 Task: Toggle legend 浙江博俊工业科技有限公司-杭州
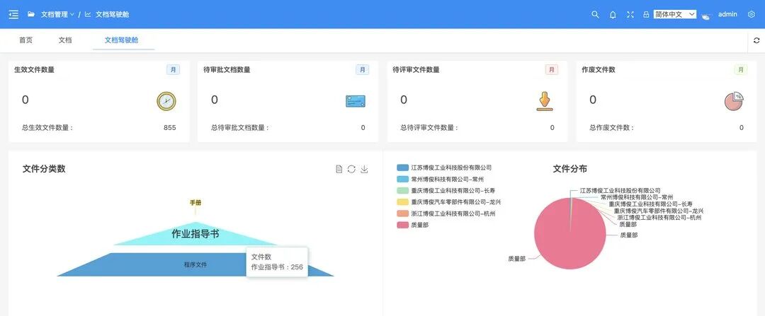click(x=446, y=213)
